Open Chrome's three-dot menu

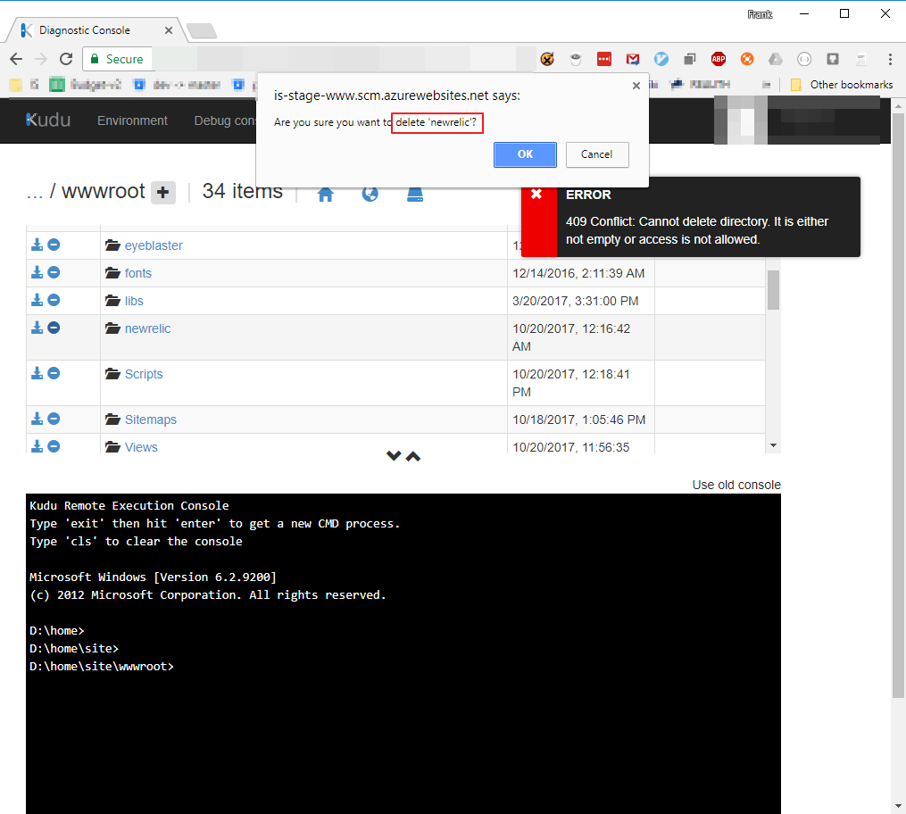890,59
